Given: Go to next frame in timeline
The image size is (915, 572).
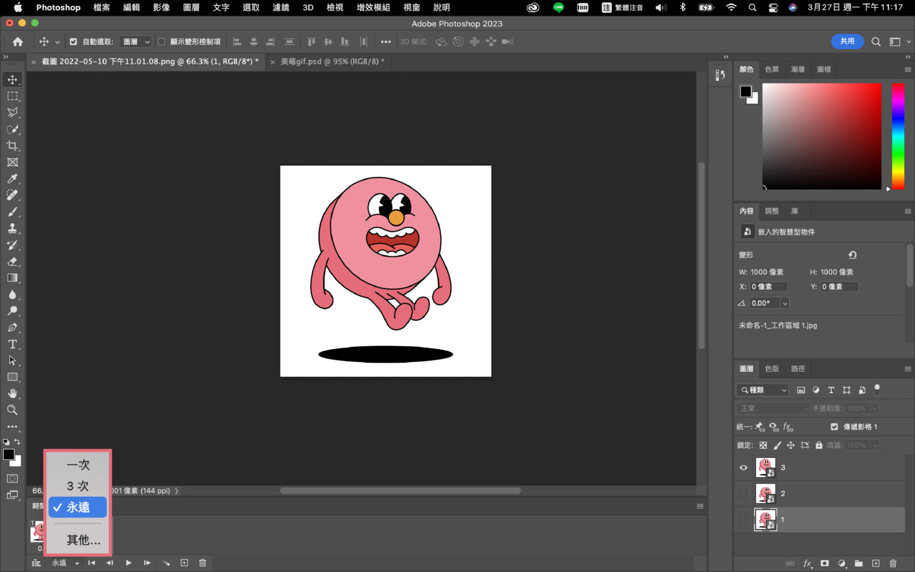Looking at the screenshot, I should tap(147, 562).
